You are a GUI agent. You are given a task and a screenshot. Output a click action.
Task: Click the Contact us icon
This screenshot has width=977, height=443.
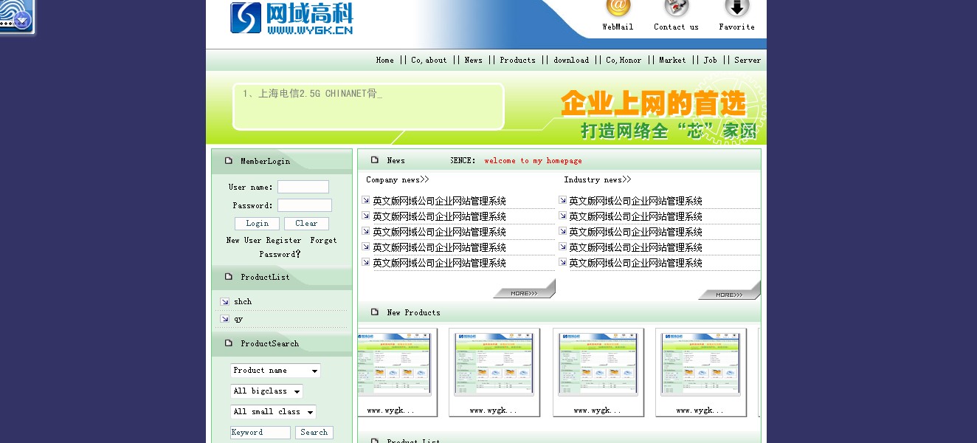676,7
